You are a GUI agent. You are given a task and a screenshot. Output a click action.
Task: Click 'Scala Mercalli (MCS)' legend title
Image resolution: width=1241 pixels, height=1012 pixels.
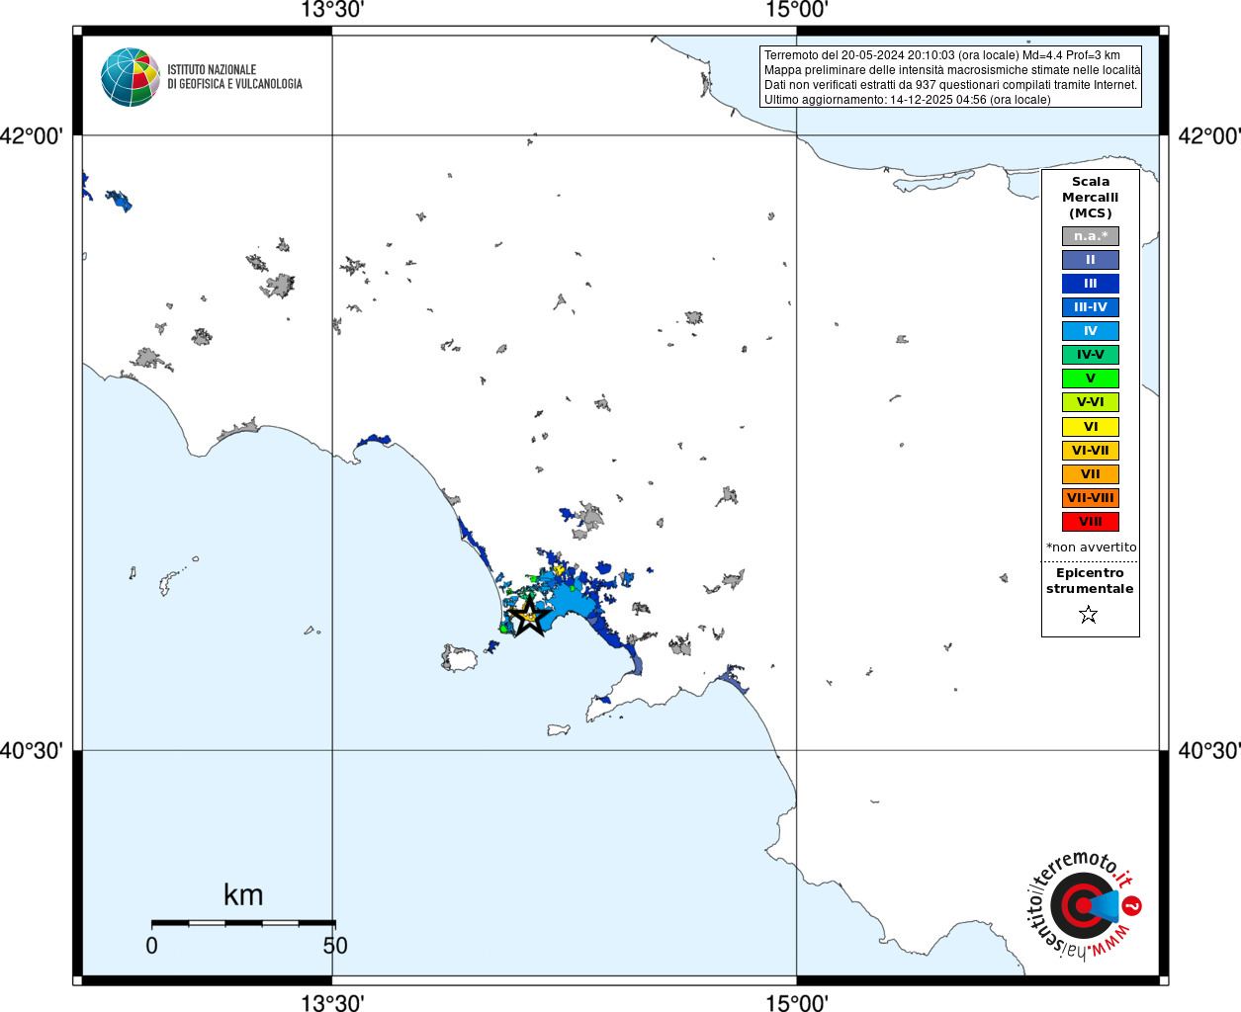[x=1091, y=198]
